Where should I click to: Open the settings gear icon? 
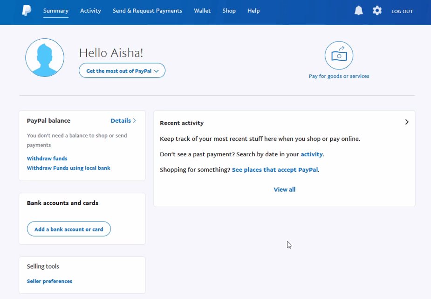(x=377, y=11)
